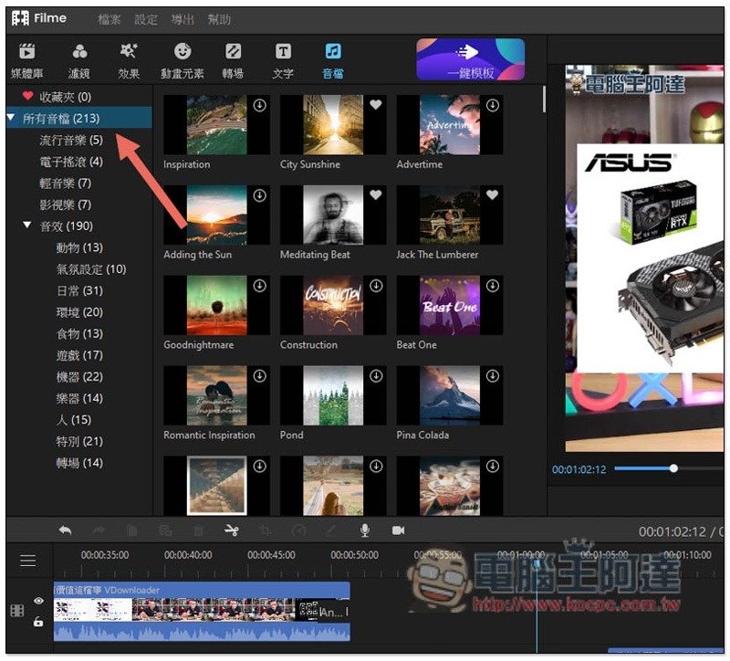Open the 媒體庫 media library panel
This screenshot has width=730, height=661.
pos(26,60)
